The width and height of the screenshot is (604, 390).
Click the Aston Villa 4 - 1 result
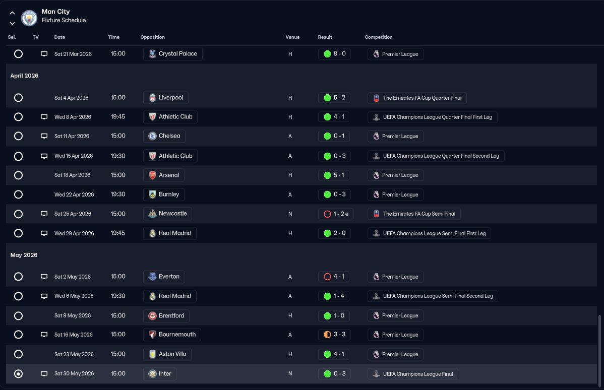[334, 354]
